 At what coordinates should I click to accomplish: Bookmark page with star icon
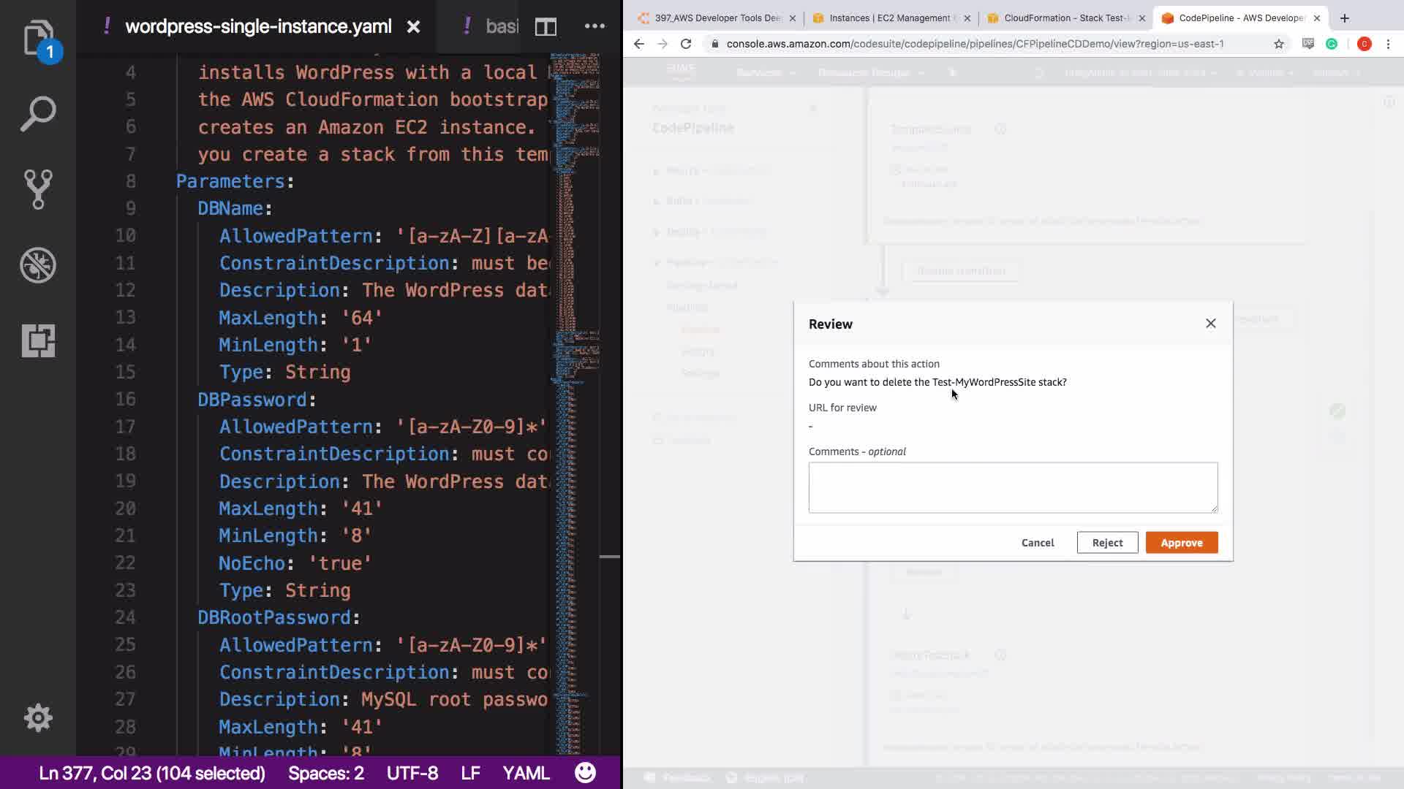tap(1279, 44)
